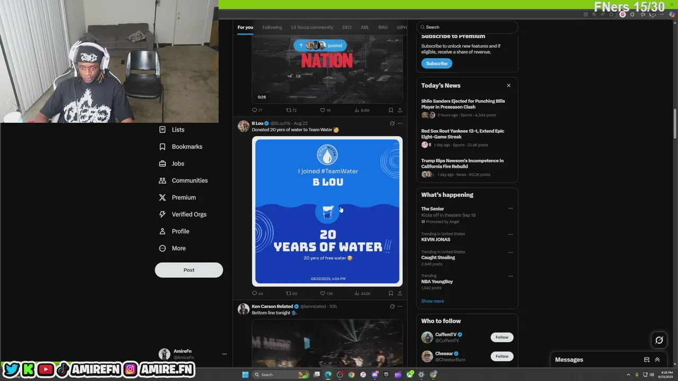Repost B Lou's Team Water post

click(x=291, y=293)
